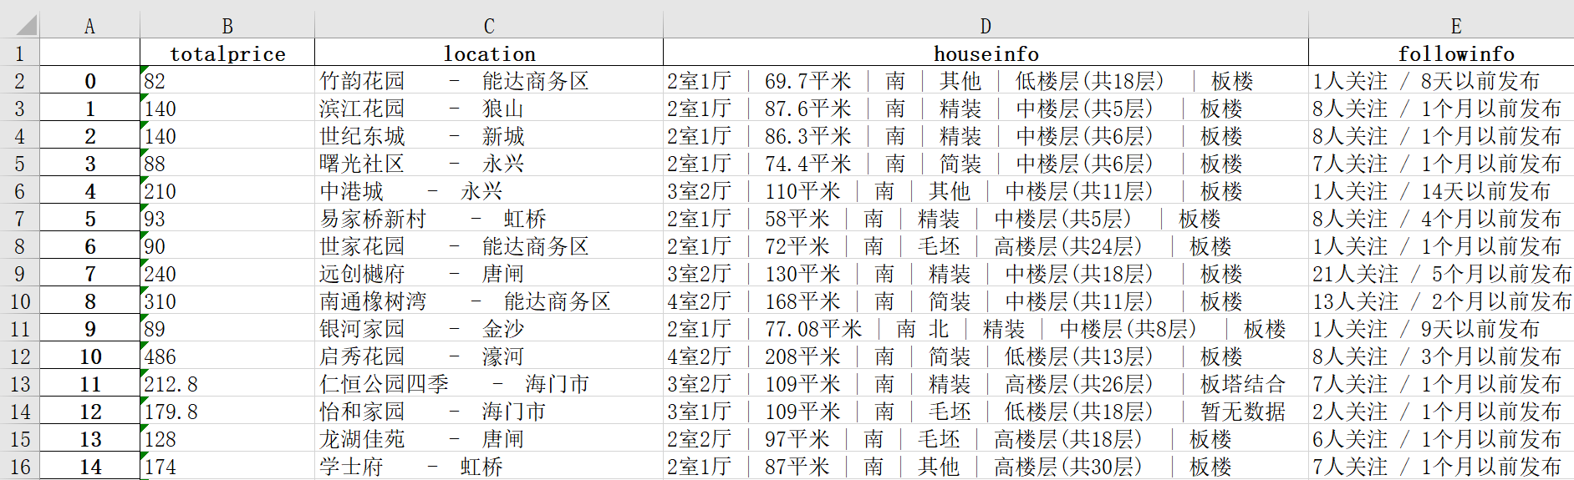Select houseinfo cell with 168平米
Screen dimensions: 1574x480
[x=986, y=301]
